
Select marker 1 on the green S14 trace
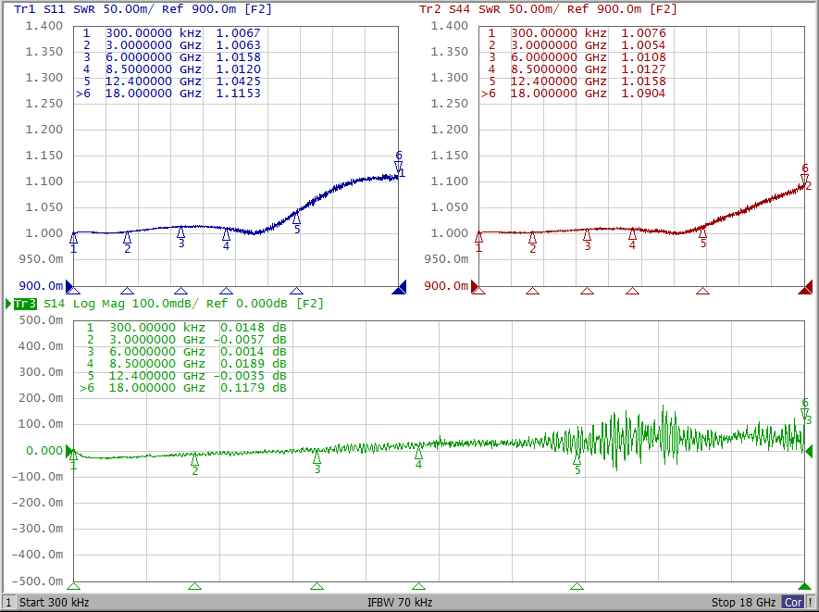point(73,454)
